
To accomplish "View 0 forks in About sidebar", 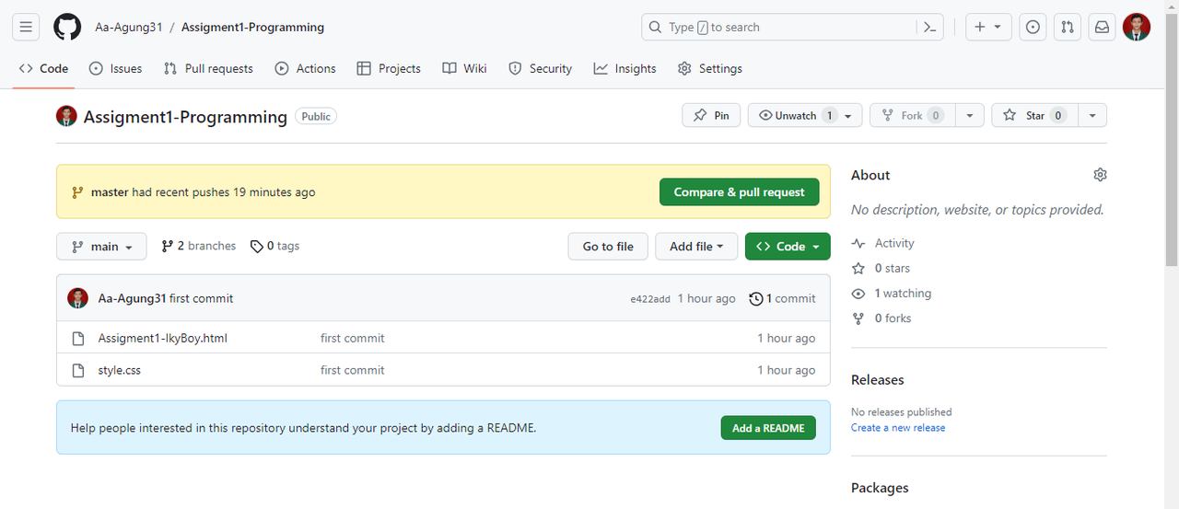I will click(x=881, y=318).
